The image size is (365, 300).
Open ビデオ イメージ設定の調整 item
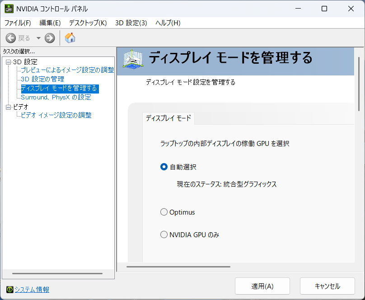[x=56, y=115]
